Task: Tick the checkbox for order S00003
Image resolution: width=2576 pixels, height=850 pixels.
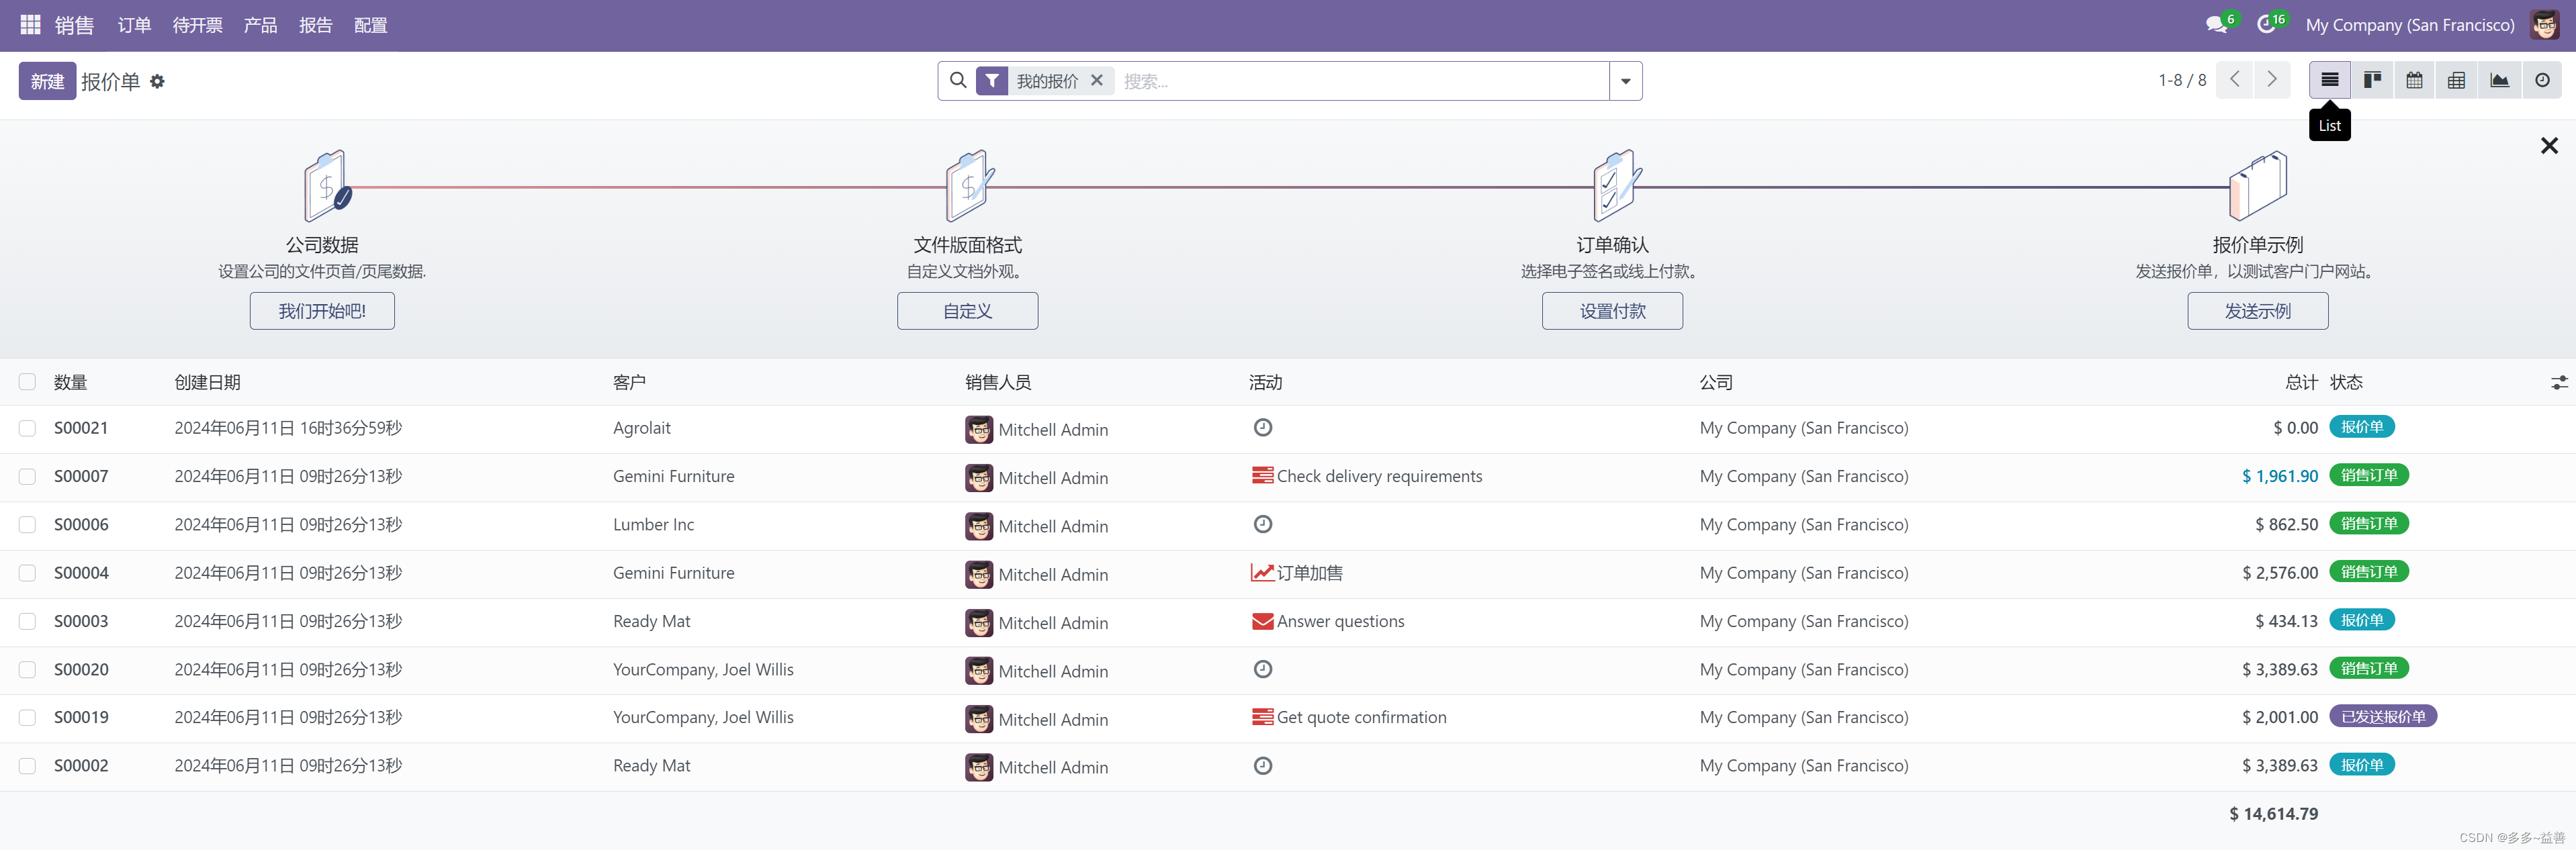Action: (x=27, y=621)
